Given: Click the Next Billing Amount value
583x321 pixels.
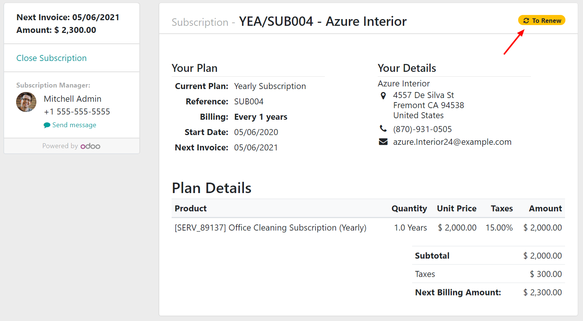Looking at the screenshot, I should click(542, 292).
